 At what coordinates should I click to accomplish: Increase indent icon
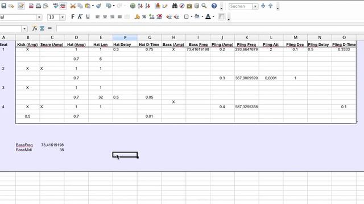[x=176, y=16]
